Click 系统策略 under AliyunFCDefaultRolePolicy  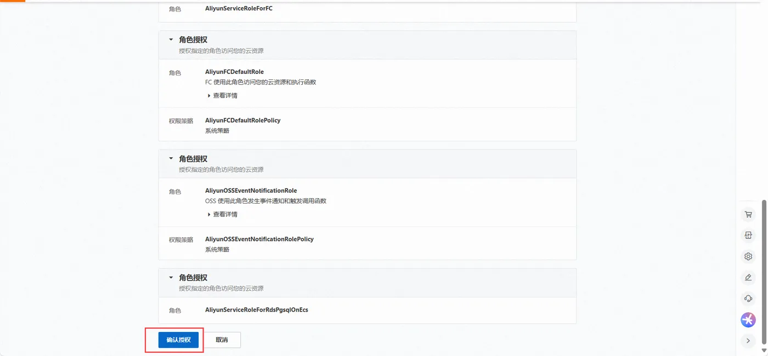click(x=217, y=130)
